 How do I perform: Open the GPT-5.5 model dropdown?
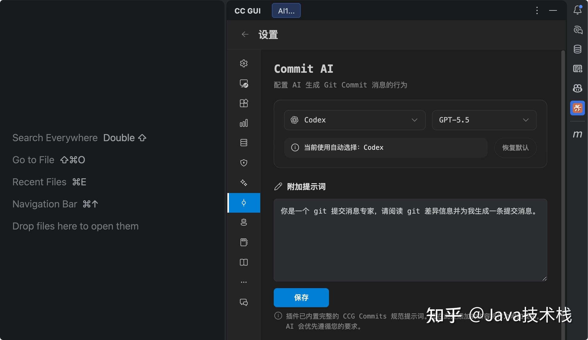(x=484, y=120)
